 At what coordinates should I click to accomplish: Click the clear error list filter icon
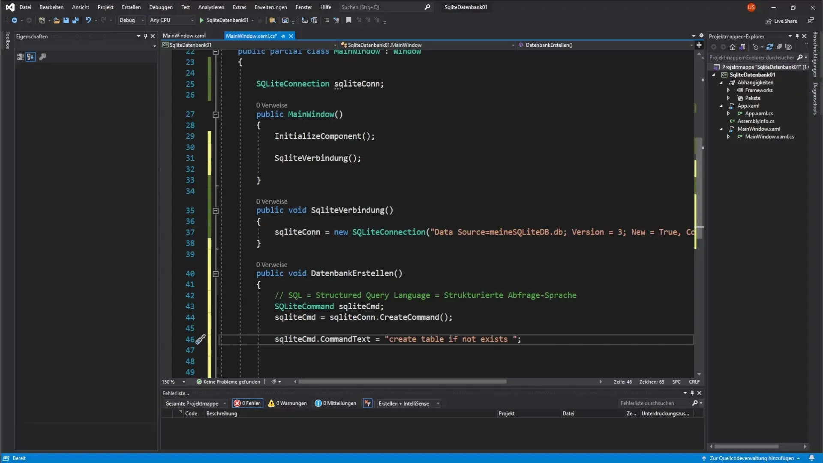(x=367, y=403)
